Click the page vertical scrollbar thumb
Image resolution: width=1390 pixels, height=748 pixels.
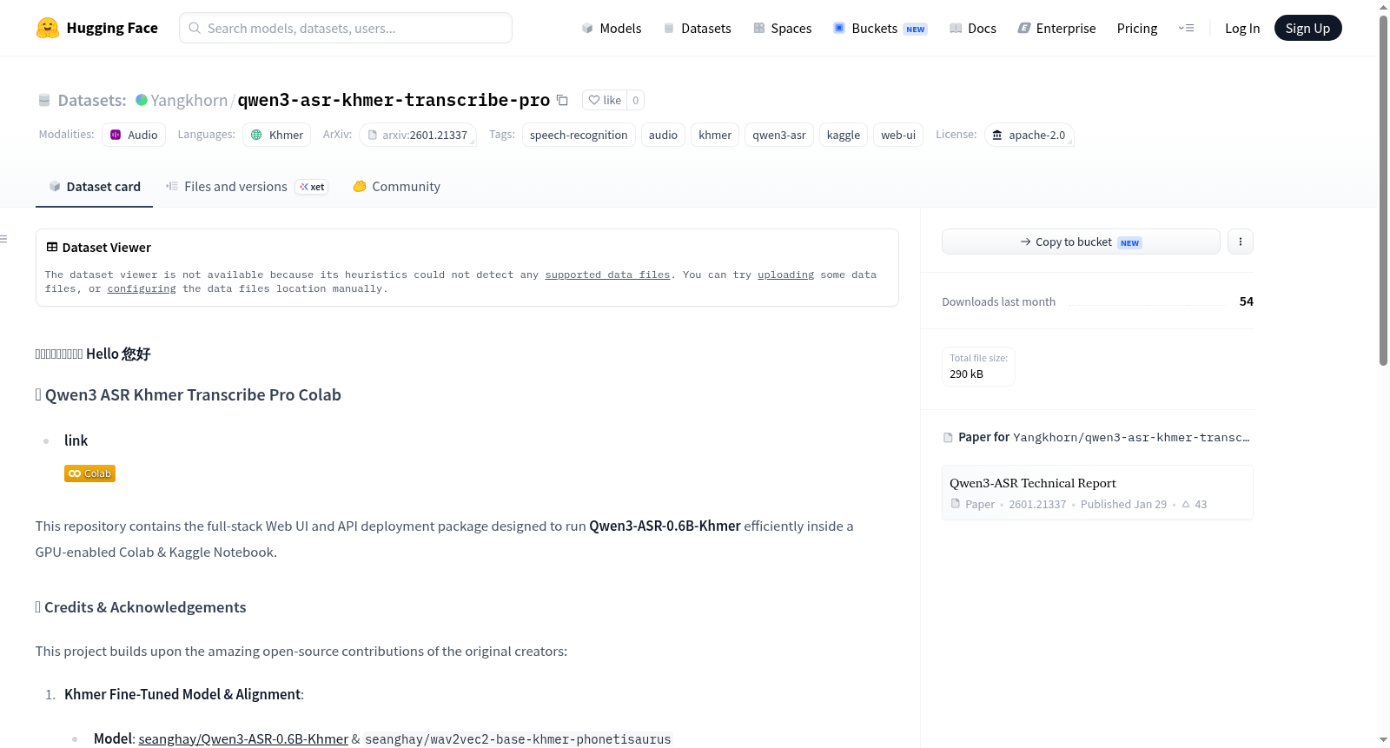point(1383,191)
